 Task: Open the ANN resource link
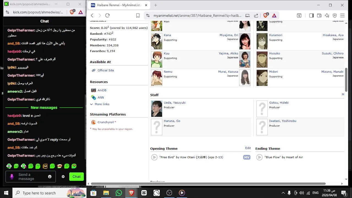pyautogui.click(x=101, y=97)
